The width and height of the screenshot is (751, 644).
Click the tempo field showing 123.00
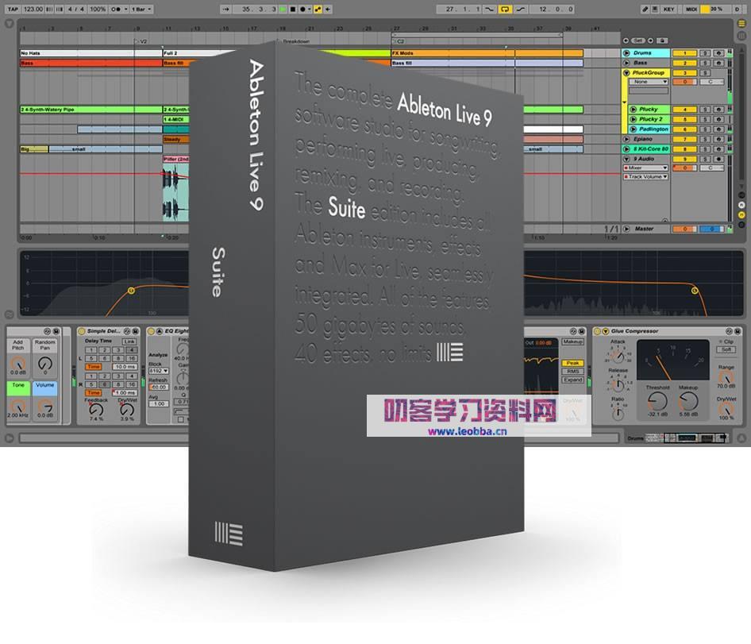[x=33, y=9]
